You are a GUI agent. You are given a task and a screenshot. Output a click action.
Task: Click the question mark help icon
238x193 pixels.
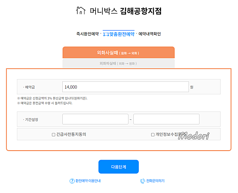[72, 181]
